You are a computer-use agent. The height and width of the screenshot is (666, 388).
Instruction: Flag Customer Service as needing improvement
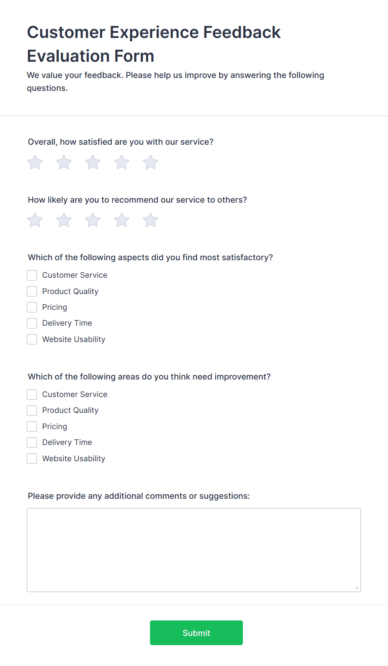click(x=32, y=395)
